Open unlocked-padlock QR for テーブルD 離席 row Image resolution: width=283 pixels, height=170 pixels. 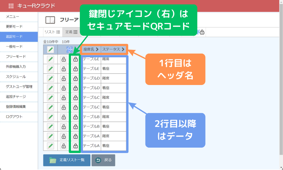[x=63, y=78]
